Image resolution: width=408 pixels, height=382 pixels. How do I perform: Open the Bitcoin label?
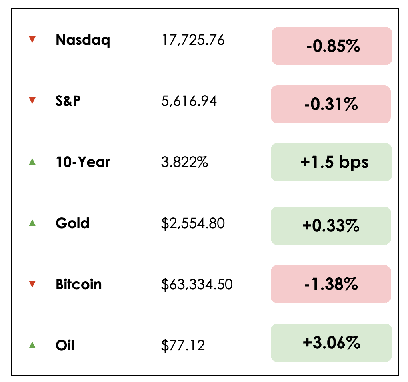pos(79,285)
